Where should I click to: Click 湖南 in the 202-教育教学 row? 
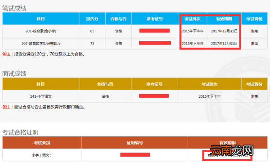(x=254, y=44)
